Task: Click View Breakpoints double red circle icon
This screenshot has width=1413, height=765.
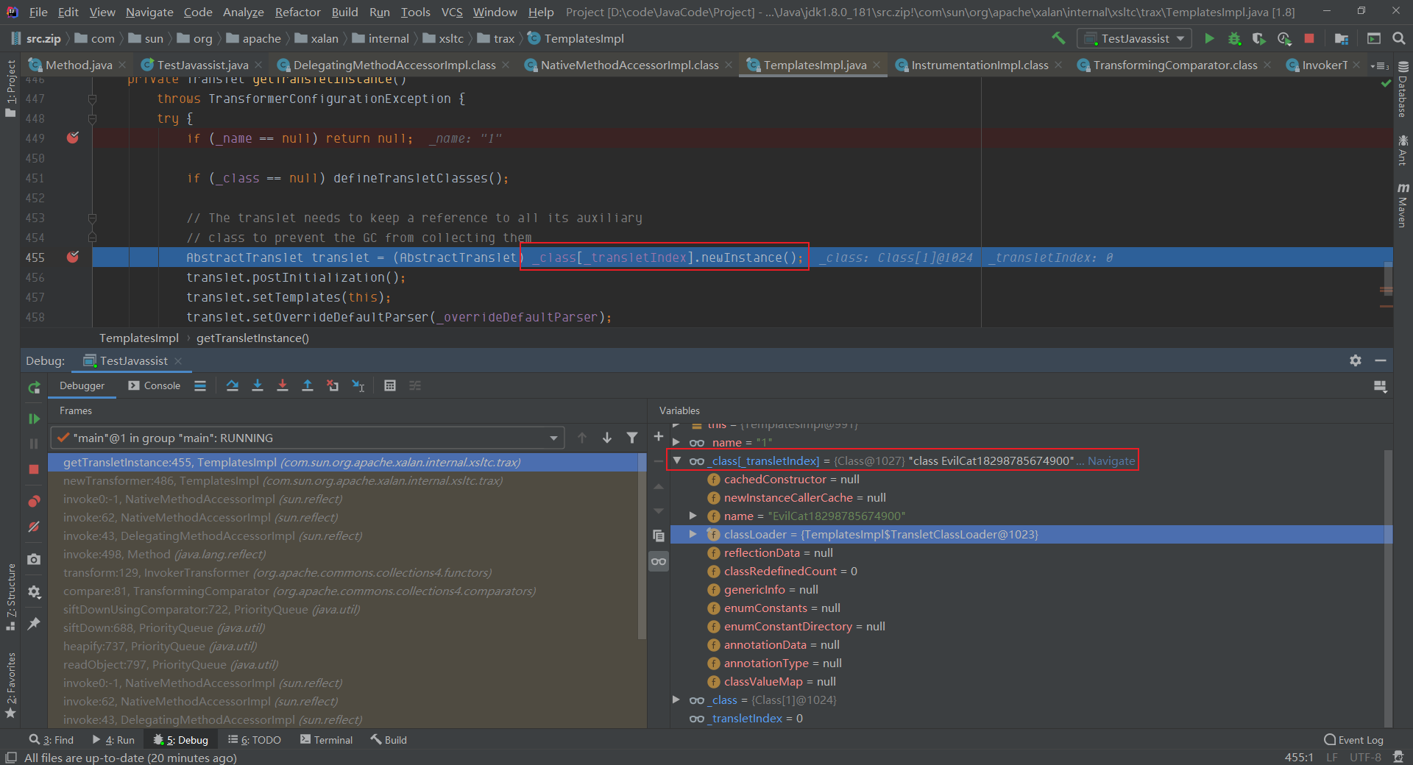Action: 34,501
